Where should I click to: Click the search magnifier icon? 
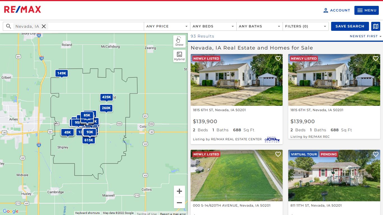click(x=8, y=26)
